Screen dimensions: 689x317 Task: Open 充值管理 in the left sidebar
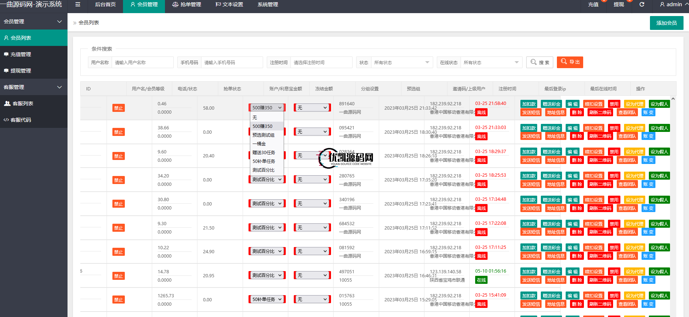(x=21, y=54)
